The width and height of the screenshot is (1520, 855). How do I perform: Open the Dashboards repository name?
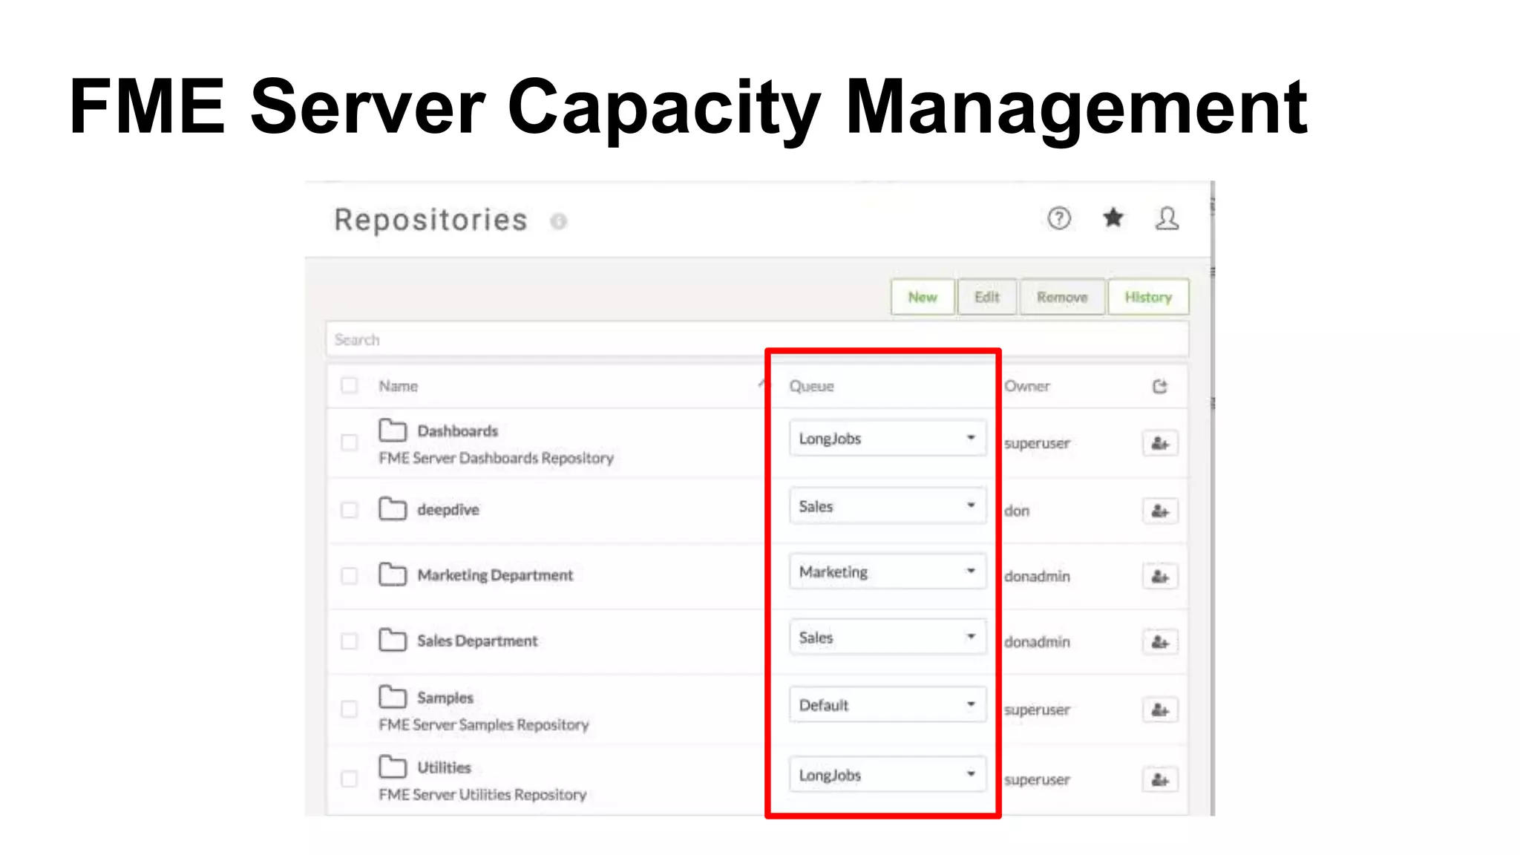pyautogui.click(x=457, y=430)
